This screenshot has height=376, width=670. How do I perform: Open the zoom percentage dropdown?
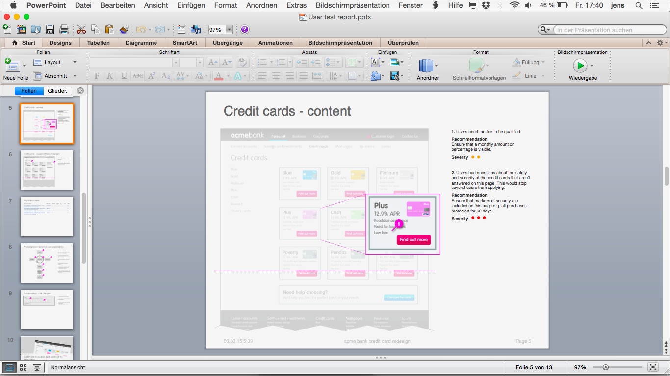(229, 29)
